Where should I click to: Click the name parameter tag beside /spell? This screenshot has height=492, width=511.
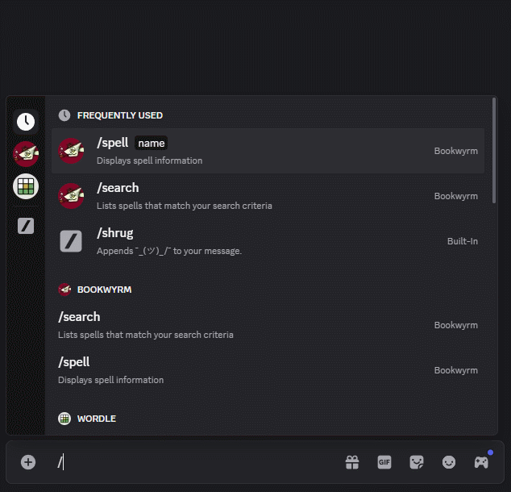152,143
